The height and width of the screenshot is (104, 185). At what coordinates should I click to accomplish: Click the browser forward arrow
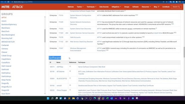(x=5, y=2)
